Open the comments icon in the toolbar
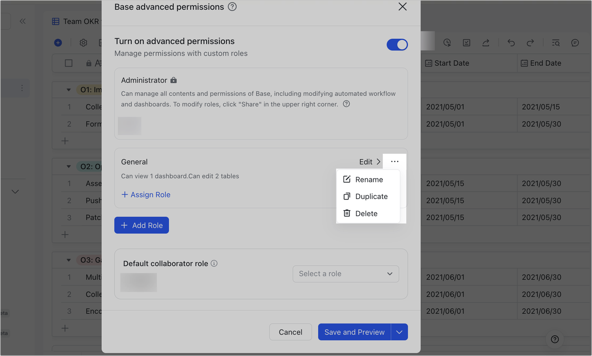 575,42
